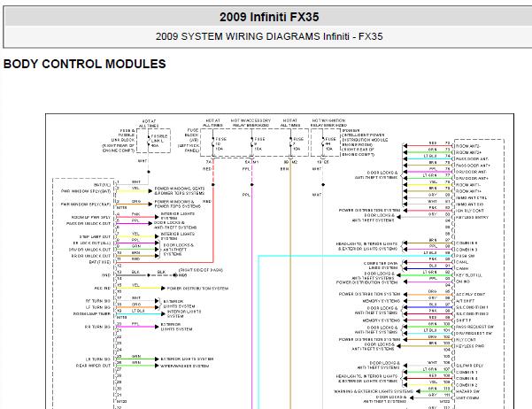Click the 'BODY CONTROL MODULES' heading
532x409 pixels.
pyautogui.click(x=84, y=64)
